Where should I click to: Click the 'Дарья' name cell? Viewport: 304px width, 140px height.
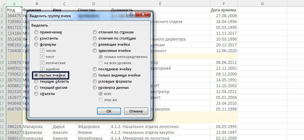pyautogui.click(x=64, y=127)
